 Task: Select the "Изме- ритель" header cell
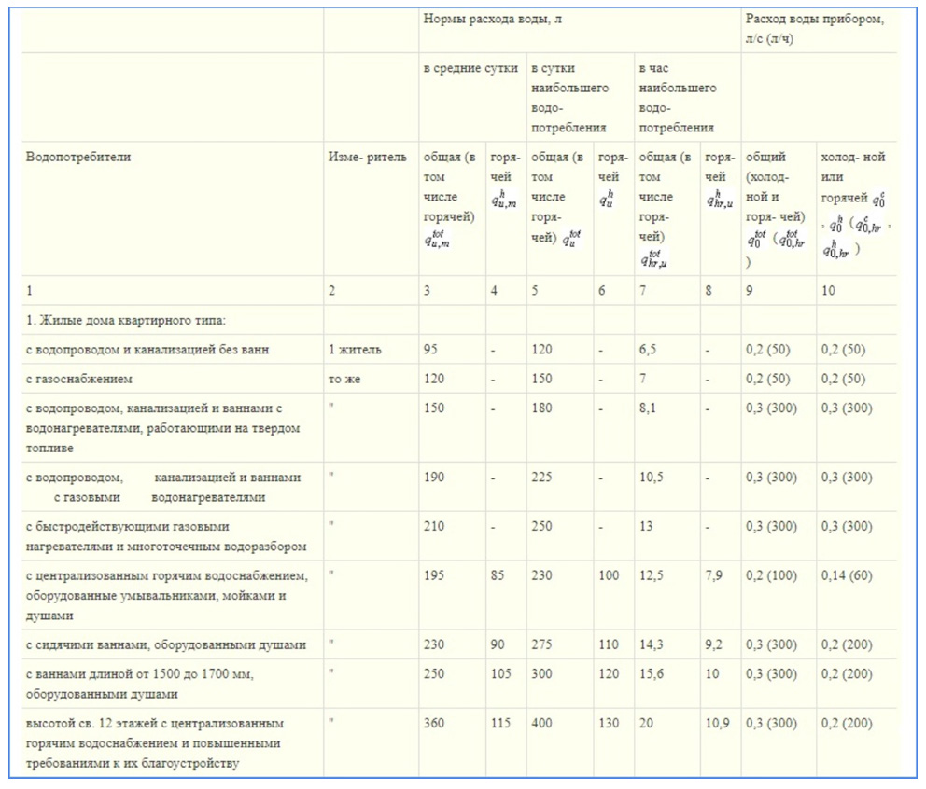(367, 158)
